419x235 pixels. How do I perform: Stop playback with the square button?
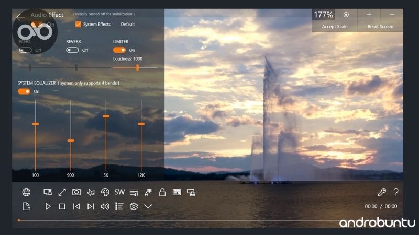[x=62, y=206]
